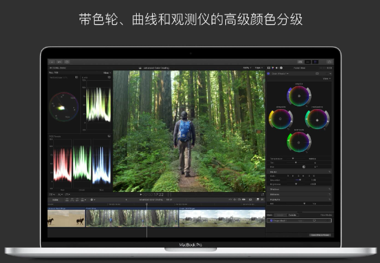Click the connect clip edit icon

pos(67,199)
